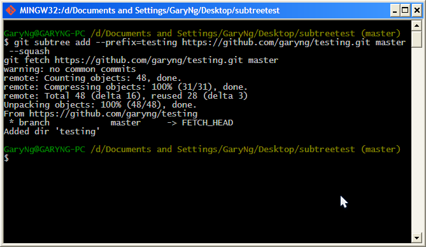
Task: Click the 'From https://github.com/garyng/testing' line
Action: coord(101,113)
